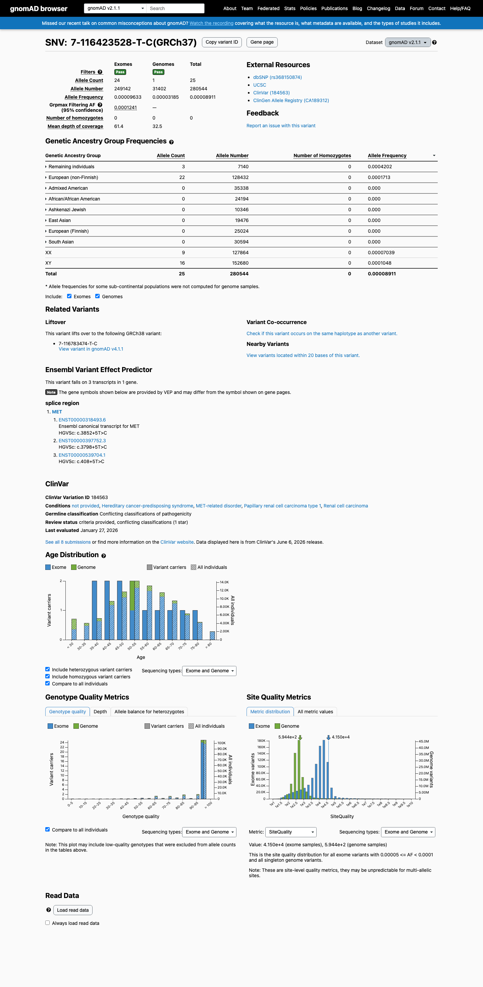The height and width of the screenshot is (987, 483).
Task: Enable Always load read data checkbox
Action: pos(47,923)
